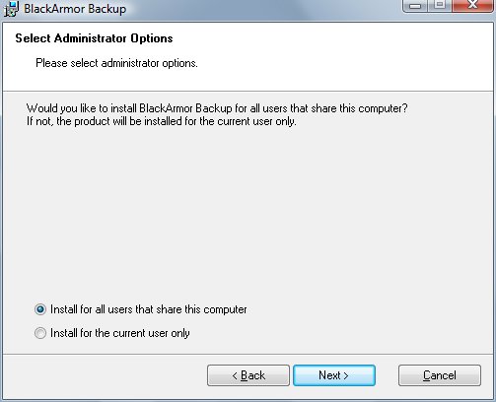496x402 pixels.
Task: Proceed with the Next button
Action: (334, 375)
